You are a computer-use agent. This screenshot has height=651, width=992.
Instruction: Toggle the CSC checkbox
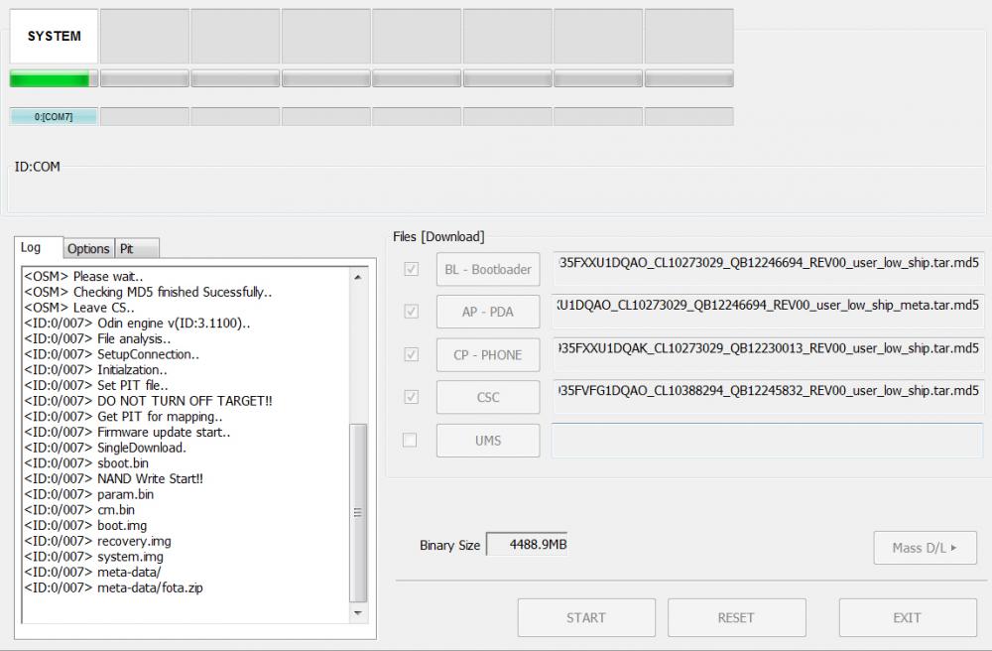pyautogui.click(x=412, y=397)
